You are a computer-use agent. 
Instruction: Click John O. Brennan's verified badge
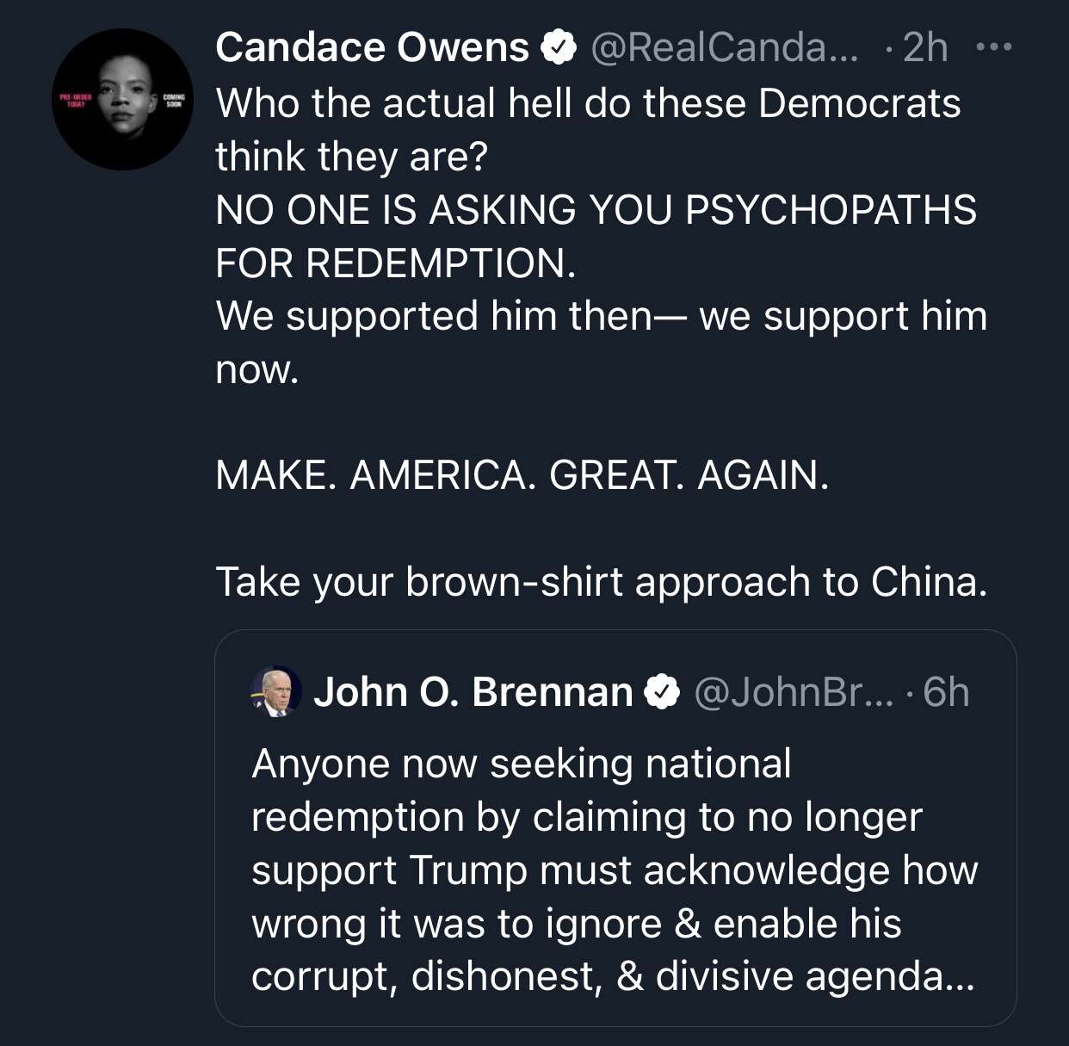(662, 692)
